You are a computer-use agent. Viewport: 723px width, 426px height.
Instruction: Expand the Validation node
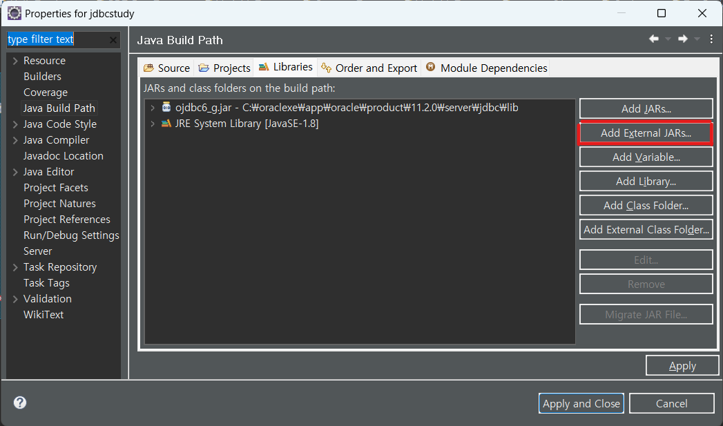15,299
